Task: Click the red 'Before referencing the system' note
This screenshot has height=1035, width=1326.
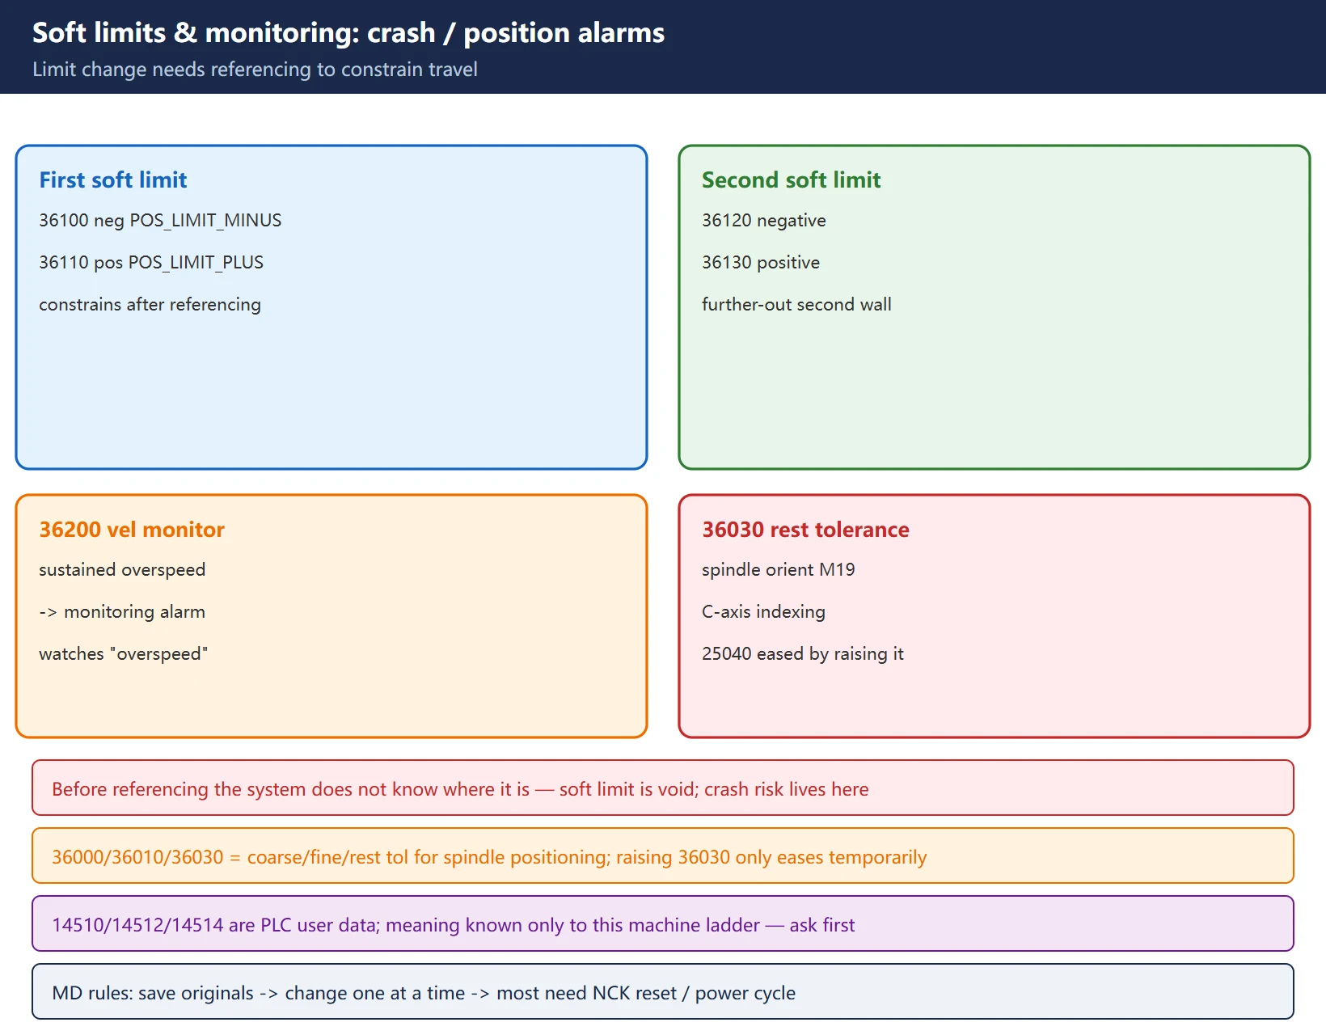Action: pos(663,788)
